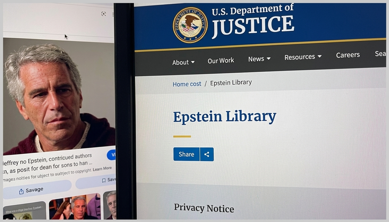Image resolution: width=389 pixels, height=222 pixels.
Task: Open the three-dot more options menu
Action: click(x=113, y=14)
